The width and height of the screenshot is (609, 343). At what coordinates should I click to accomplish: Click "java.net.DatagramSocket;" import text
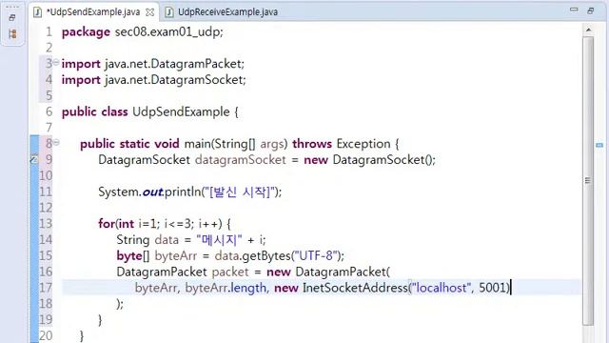coord(175,80)
